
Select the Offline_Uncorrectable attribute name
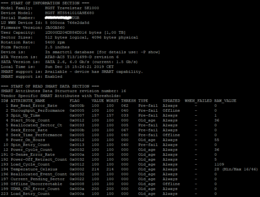coord(36,184)
